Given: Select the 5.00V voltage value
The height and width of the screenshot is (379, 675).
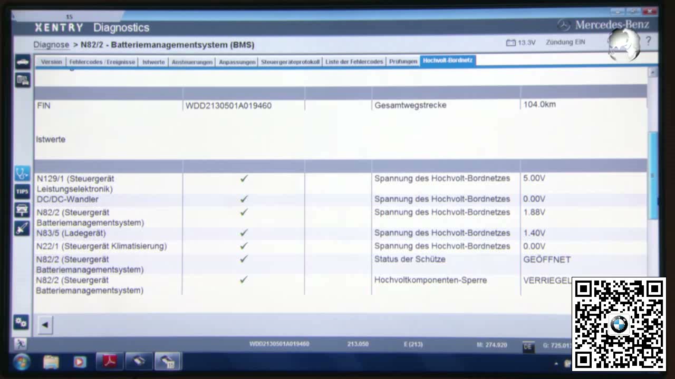Looking at the screenshot, I should pyautogui.click(x=534, y=178).
